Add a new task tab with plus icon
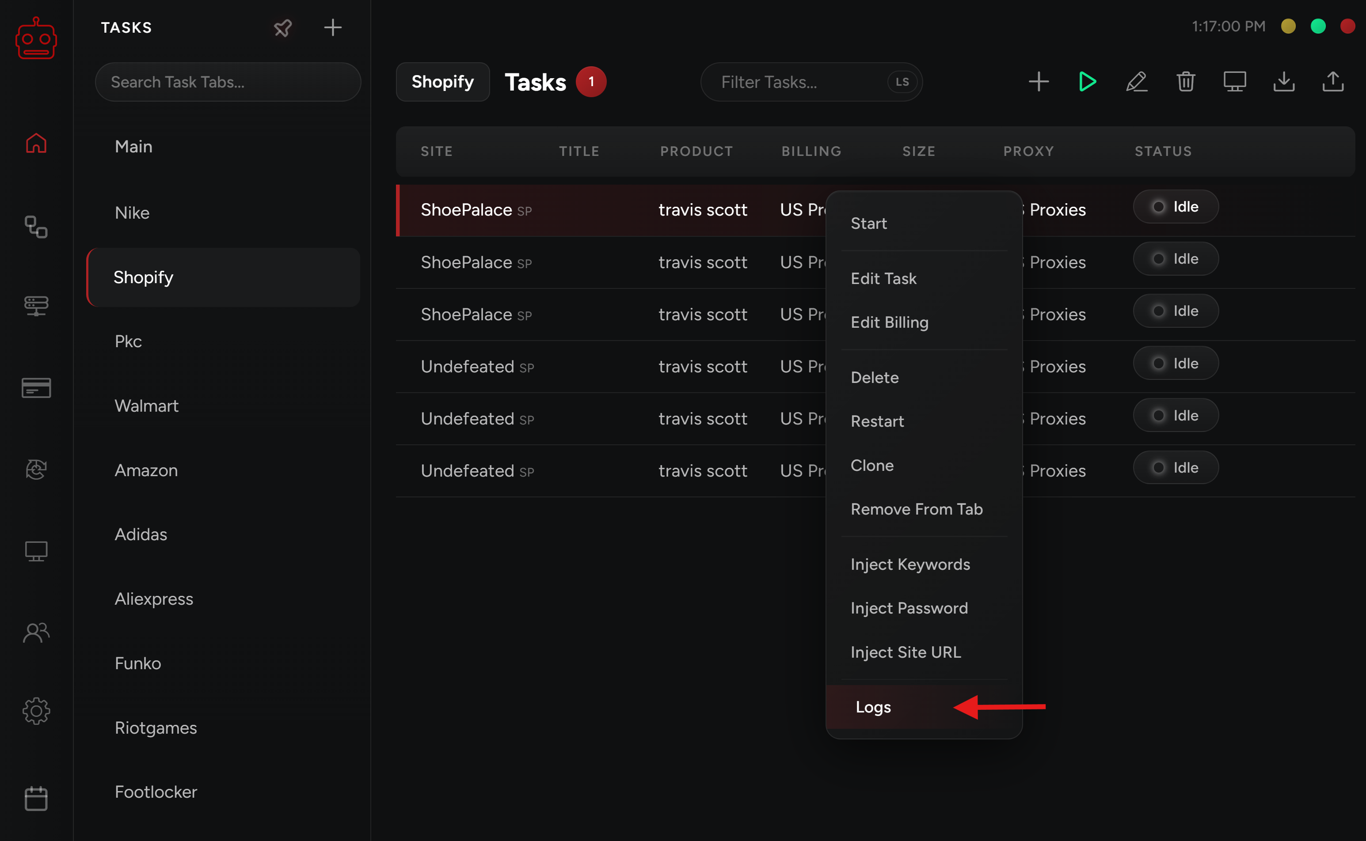Viewport: 1366px width, 841px height. pyautogui.click(x=332, y=27)
